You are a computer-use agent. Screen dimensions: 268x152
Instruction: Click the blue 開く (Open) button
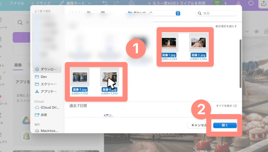point(225,125)
